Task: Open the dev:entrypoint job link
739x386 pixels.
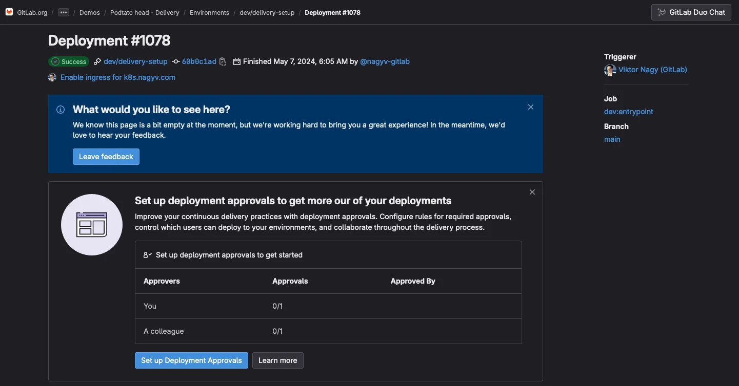Action: pos(628,112)
